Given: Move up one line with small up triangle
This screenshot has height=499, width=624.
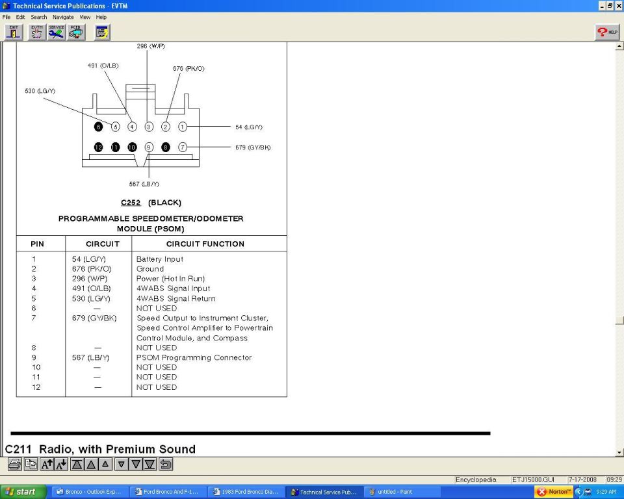Looking at the screenshot, I should 105,464.
